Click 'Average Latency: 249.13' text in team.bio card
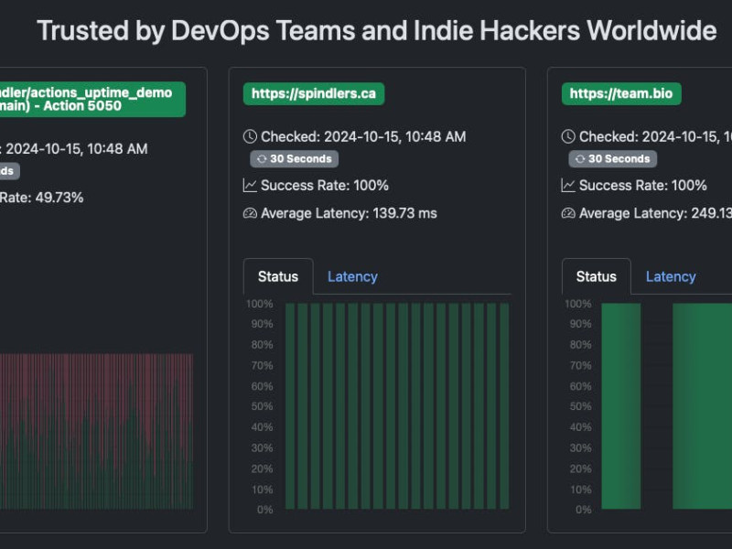Viewport: 732px width, 549px height. tap(655, 213)
